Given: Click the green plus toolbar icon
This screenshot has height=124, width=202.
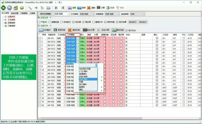Looking at the screenshot, I should tap(22, 8).
